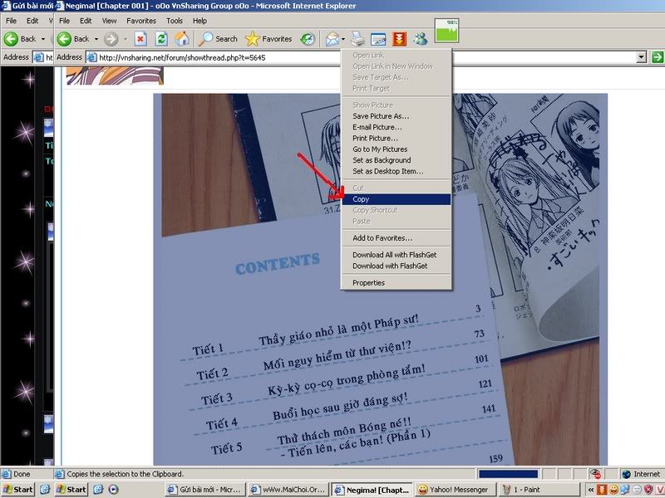
Task: Open the Help menu
Action: click(199, 21)
